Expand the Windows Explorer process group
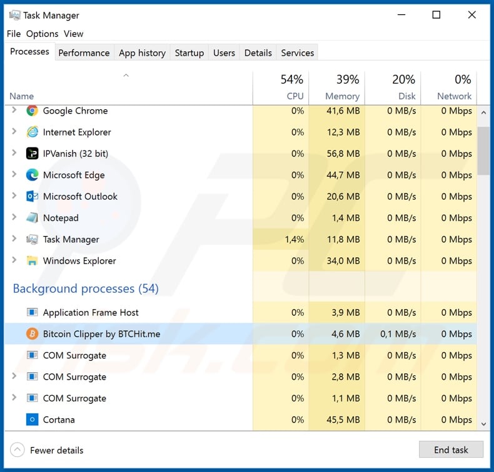Viewport: 494px width, 472px height. pyautogui.click(x=14, y=260)
